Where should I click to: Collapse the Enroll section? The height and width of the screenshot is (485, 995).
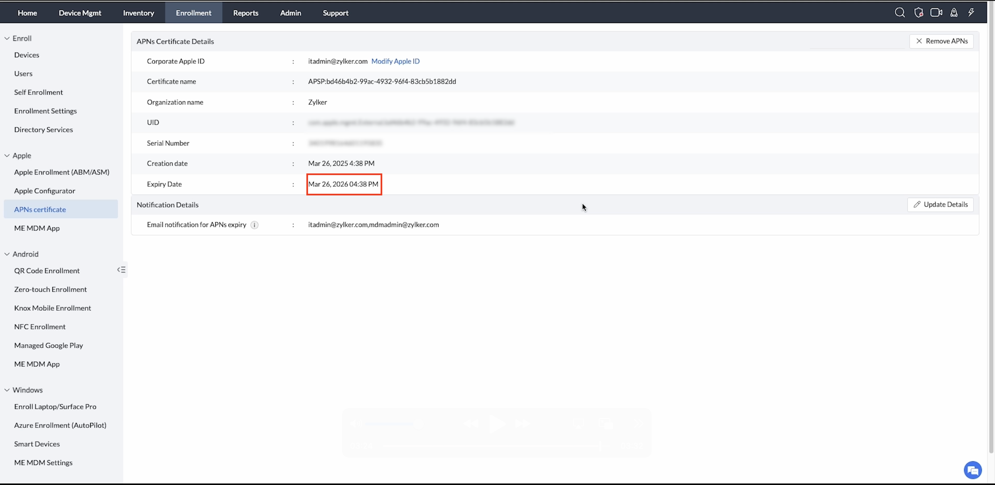(7, 38)
